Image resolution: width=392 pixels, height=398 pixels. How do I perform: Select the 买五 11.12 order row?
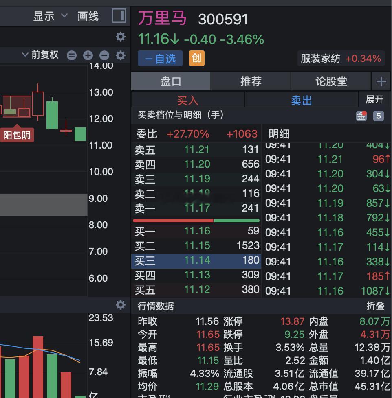196,290
